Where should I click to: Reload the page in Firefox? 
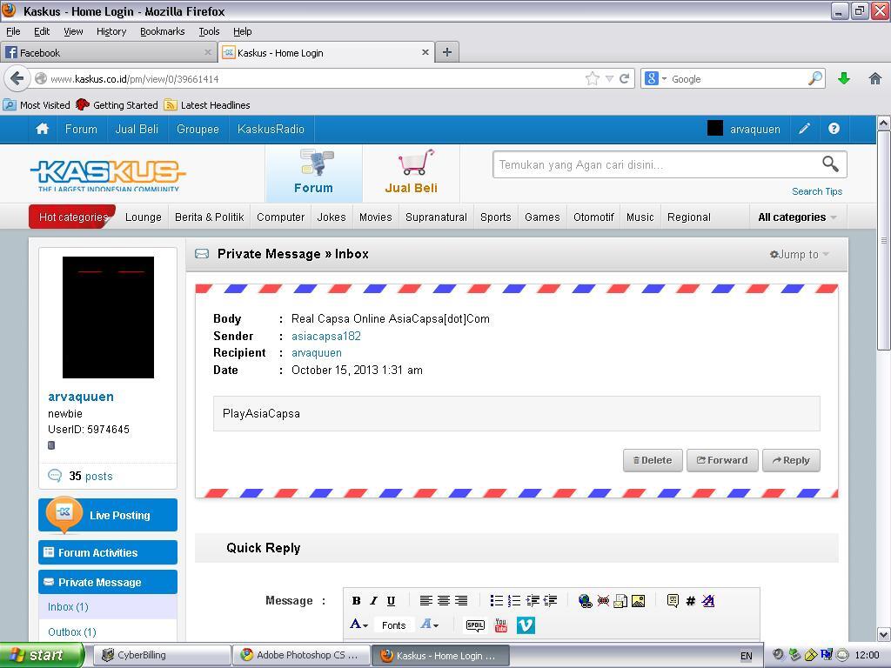[624, 78]
